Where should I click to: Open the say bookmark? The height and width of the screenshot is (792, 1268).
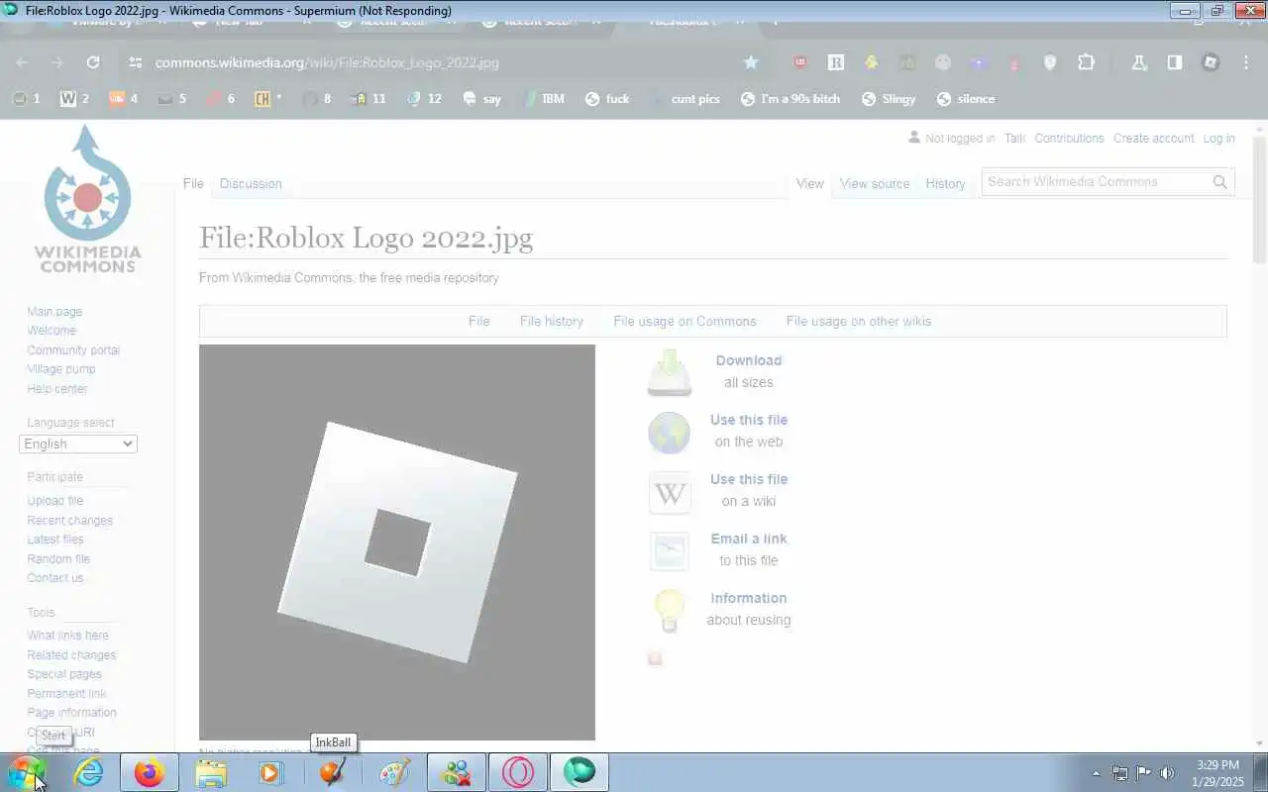[x=481, y=99]
